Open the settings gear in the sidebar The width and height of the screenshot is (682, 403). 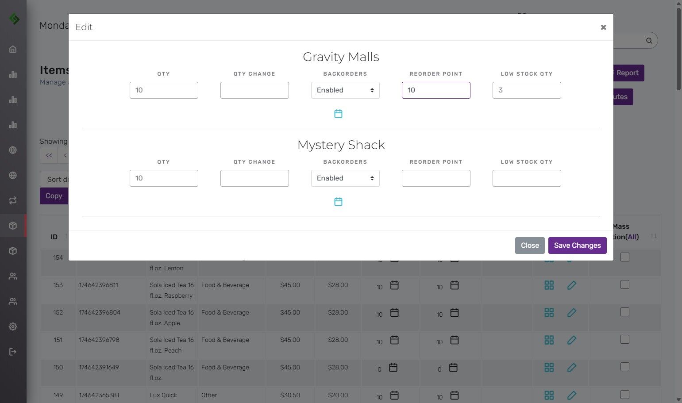click(13, 326)
